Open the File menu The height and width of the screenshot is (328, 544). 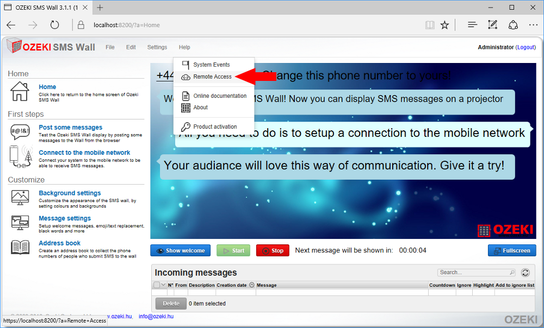[110, 47]
